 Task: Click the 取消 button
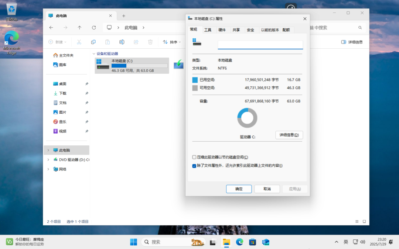267,189
